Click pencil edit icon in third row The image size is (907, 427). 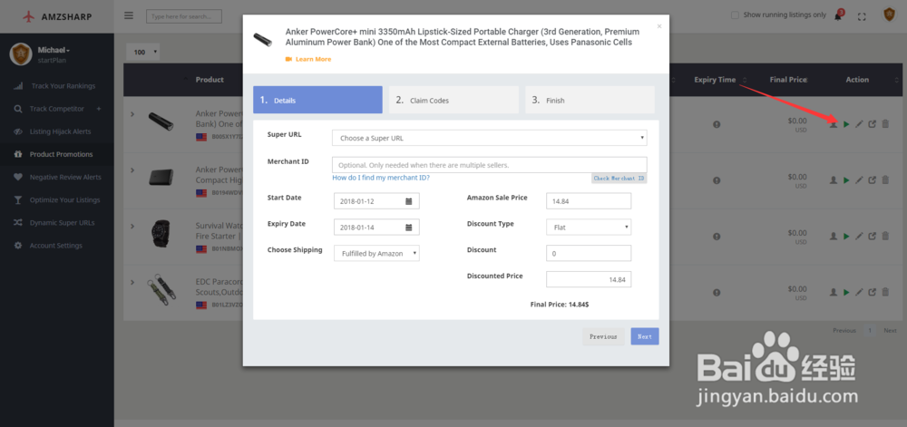click(859, 237)
